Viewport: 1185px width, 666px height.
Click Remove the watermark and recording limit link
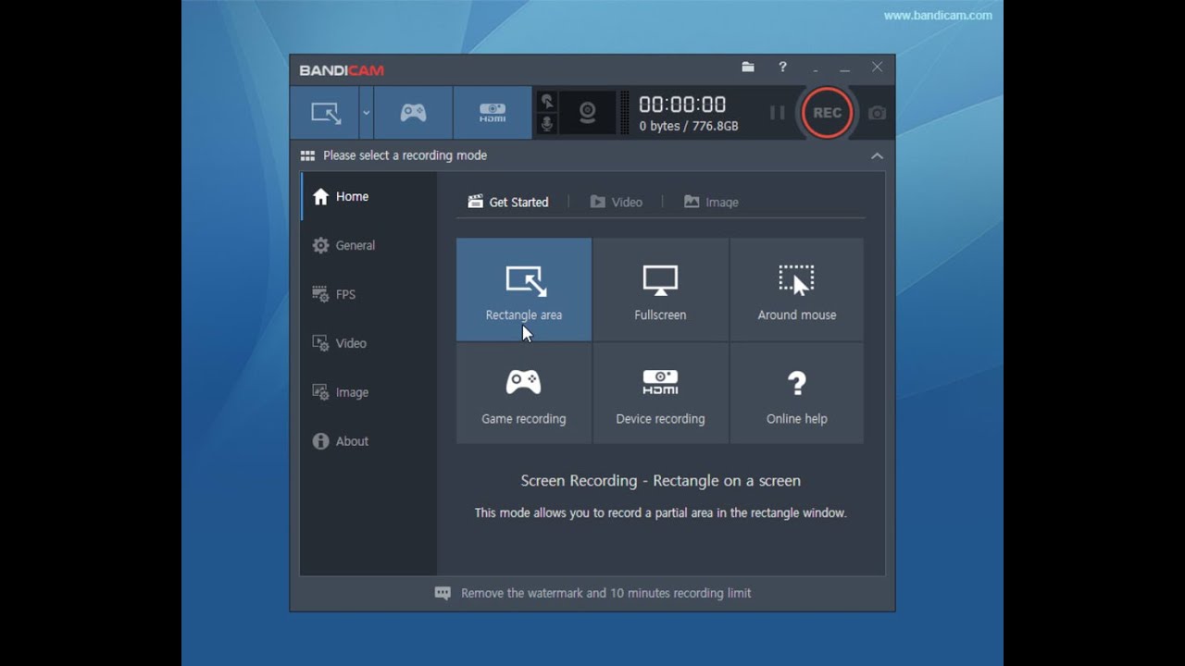click(605, 593)
